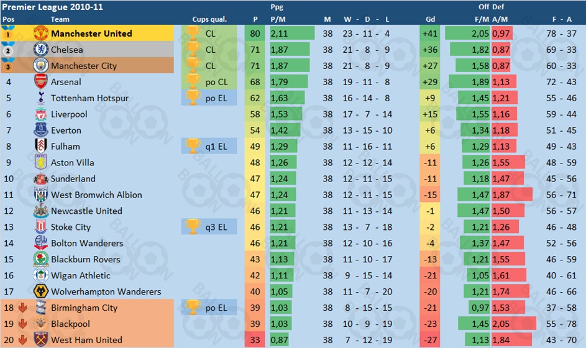
Task: Click the first place medal icon
Action: coord(7,33)
